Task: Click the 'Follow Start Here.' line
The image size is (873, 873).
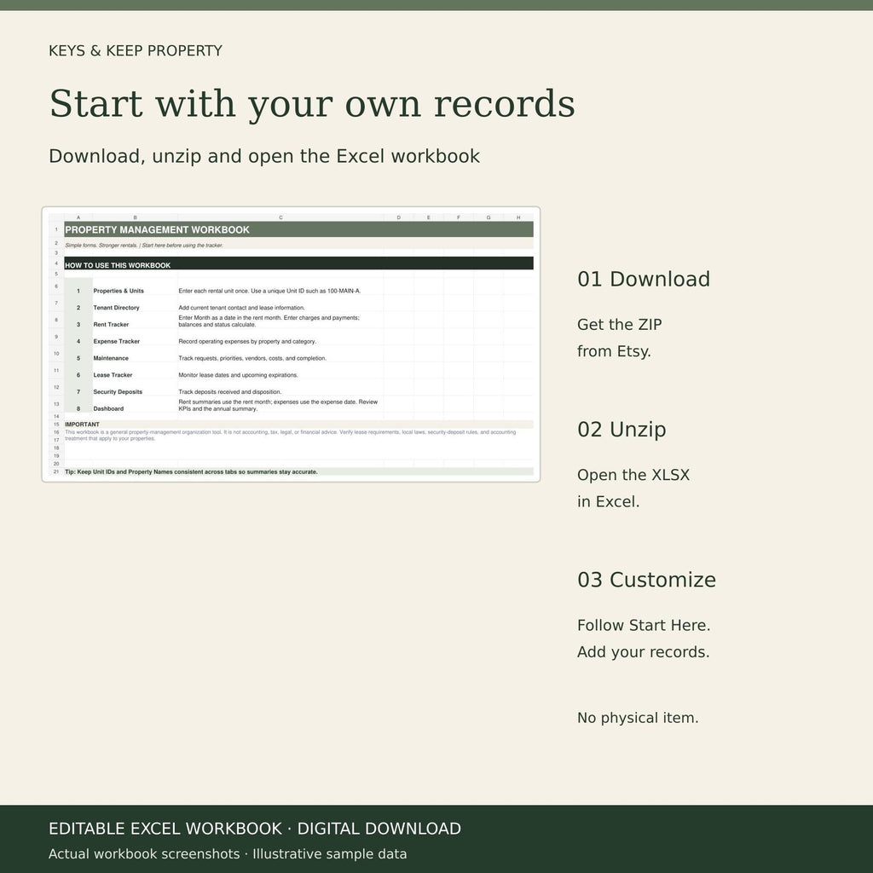Action: pyautogui.click(x=644, y=625)
